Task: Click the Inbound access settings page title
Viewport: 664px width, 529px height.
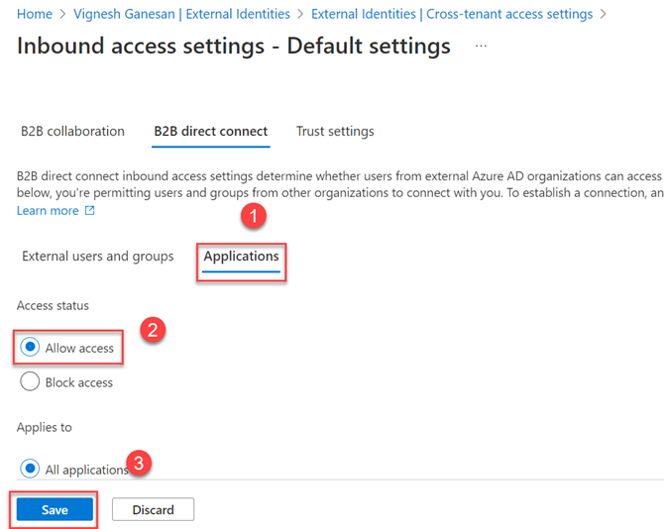Action: point(234,47)
